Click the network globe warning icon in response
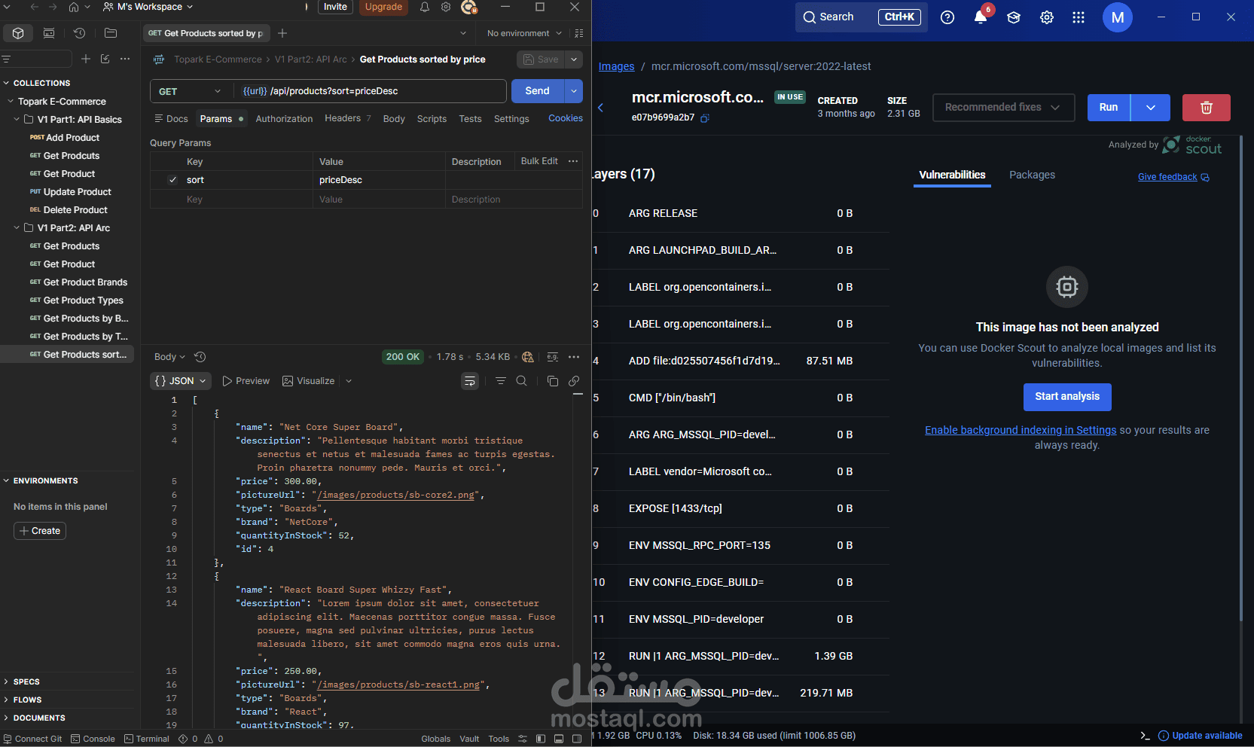The image size is (1254, 747). (528, 357)
